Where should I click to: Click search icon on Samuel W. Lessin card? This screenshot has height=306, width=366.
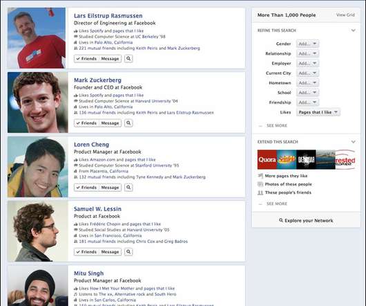pos(128,252)
